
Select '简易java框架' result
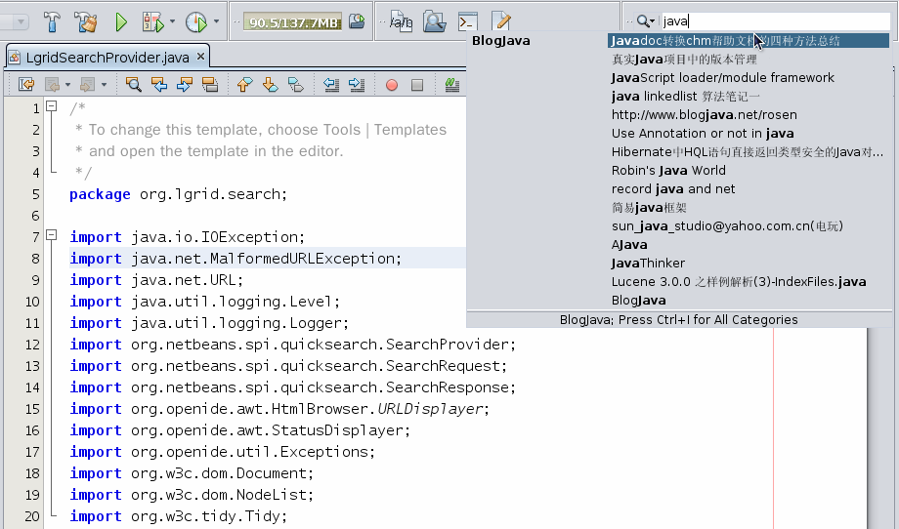tap(749, 207)
